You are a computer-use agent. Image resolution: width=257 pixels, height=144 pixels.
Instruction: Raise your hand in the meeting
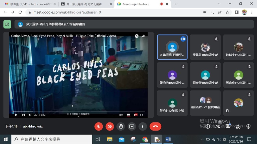point(121,126)
